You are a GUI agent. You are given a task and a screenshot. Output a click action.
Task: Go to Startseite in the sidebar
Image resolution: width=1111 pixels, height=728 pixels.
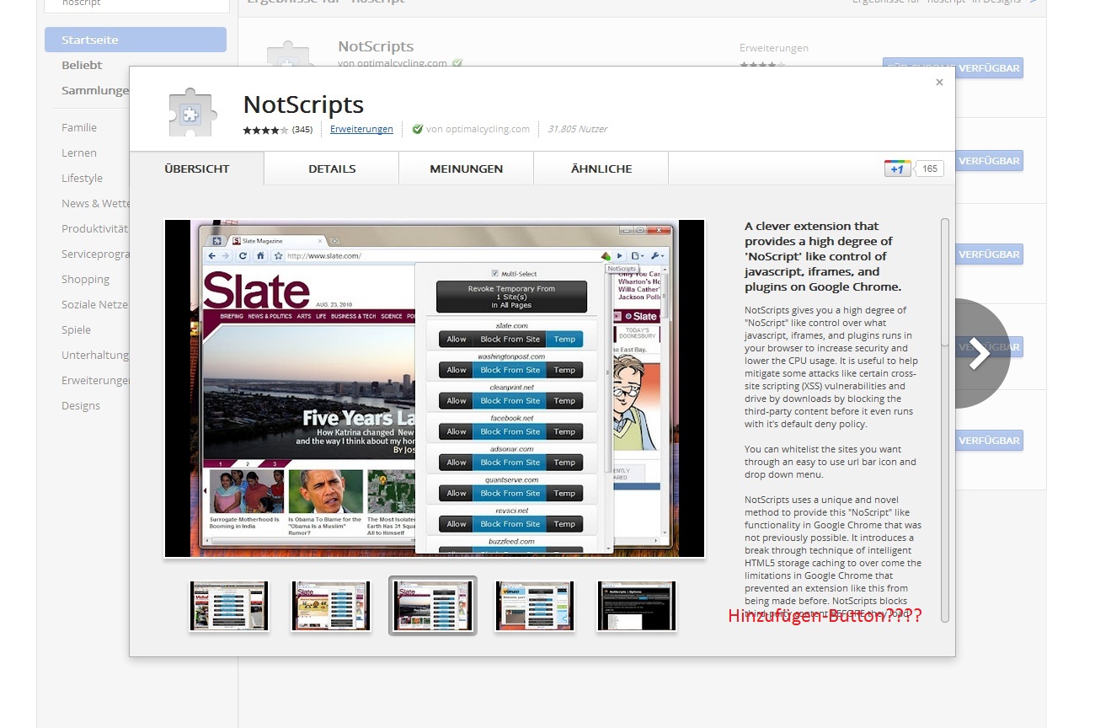pos(136,40)
